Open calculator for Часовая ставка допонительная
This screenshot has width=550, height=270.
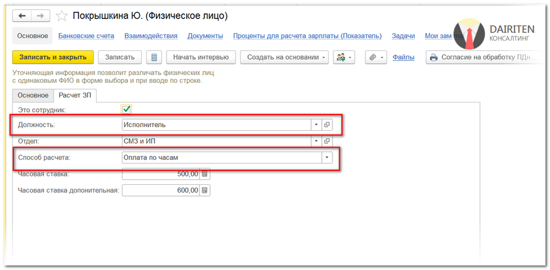point(205,191)
